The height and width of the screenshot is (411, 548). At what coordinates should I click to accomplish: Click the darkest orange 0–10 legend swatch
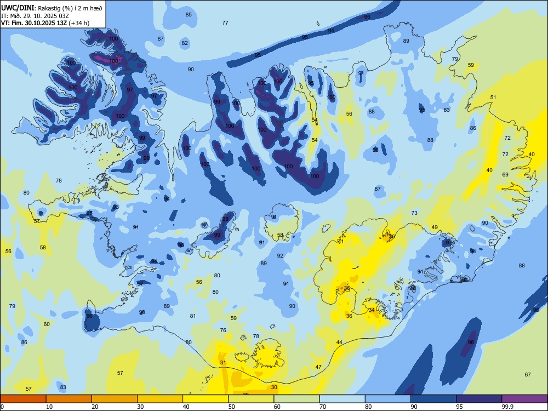23,399
